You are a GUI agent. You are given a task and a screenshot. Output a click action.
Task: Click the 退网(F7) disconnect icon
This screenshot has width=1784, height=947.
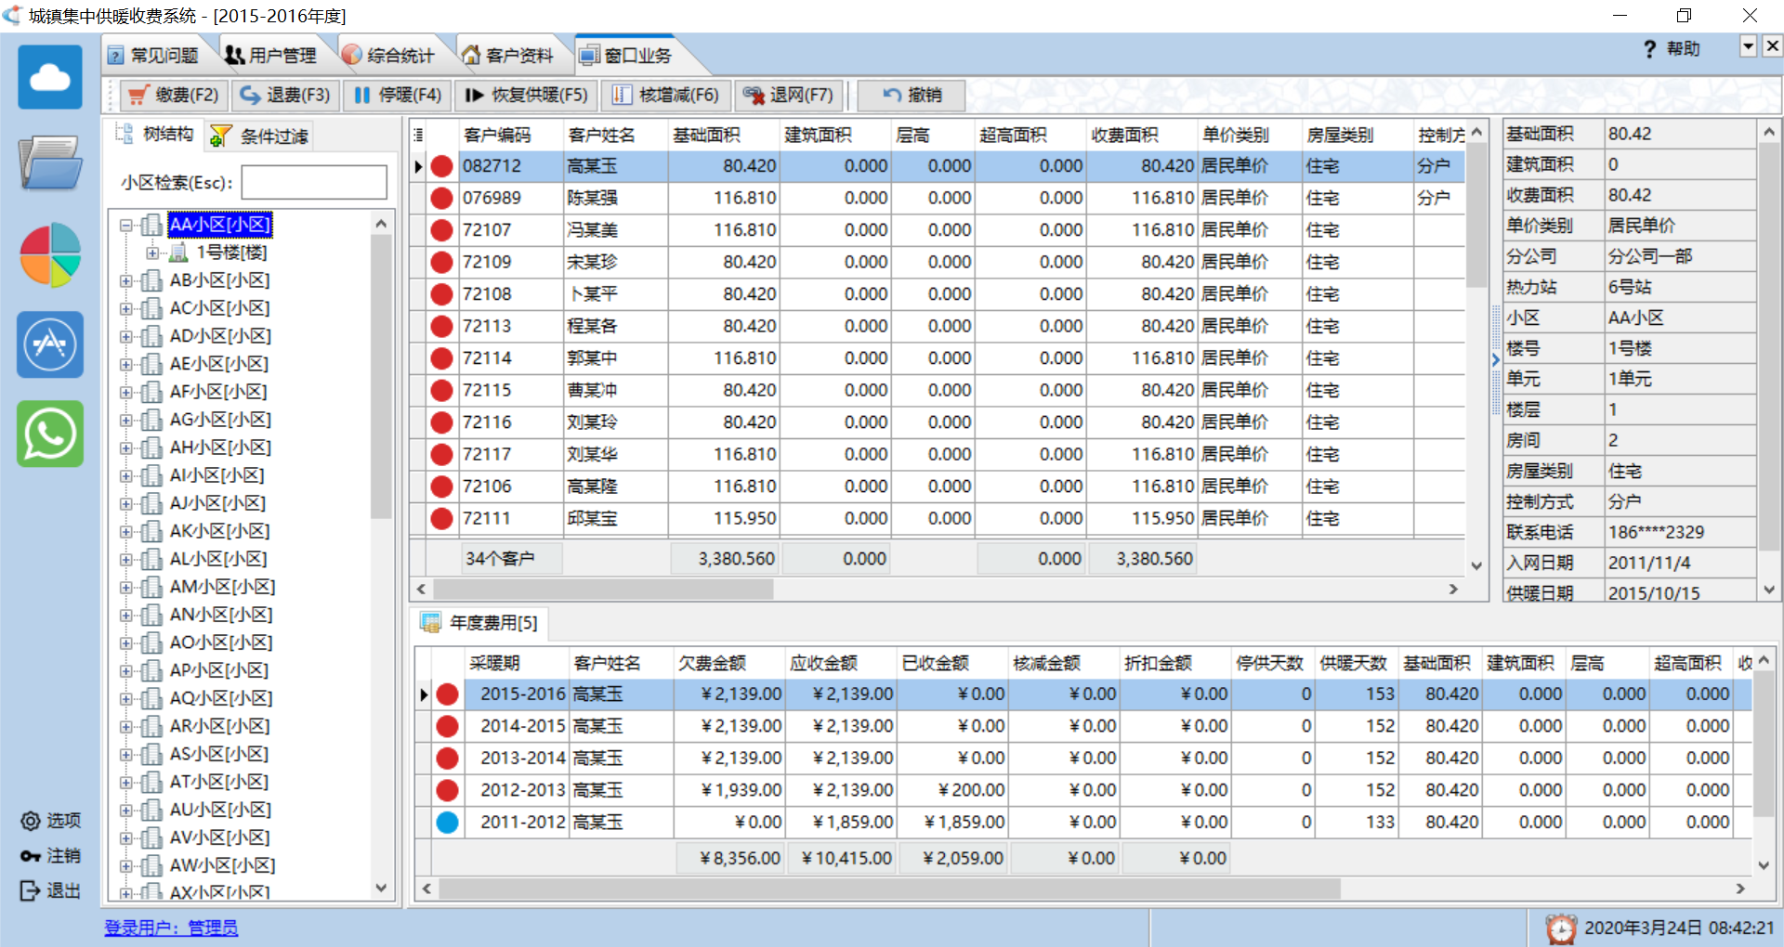pos(788,95)
